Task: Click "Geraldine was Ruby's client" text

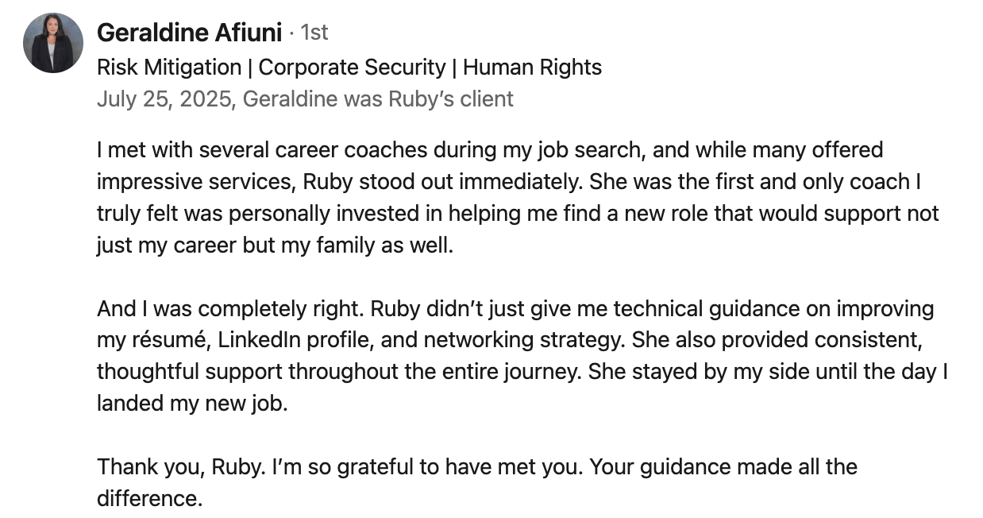Action: [378, 99]
